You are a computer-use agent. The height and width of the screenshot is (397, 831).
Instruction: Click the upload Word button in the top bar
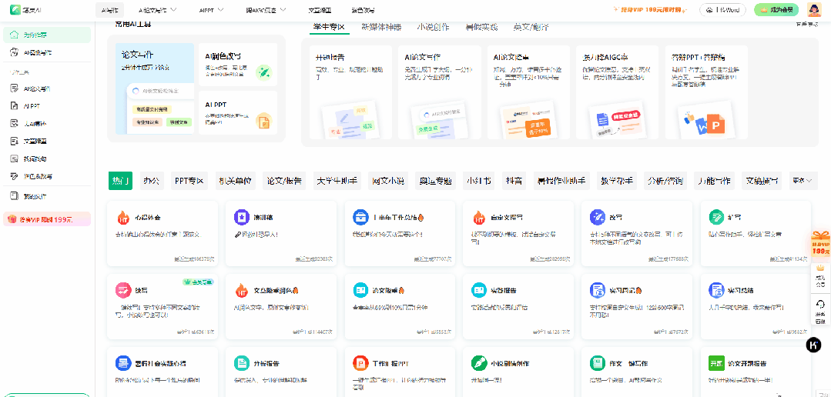click(723, 9)
